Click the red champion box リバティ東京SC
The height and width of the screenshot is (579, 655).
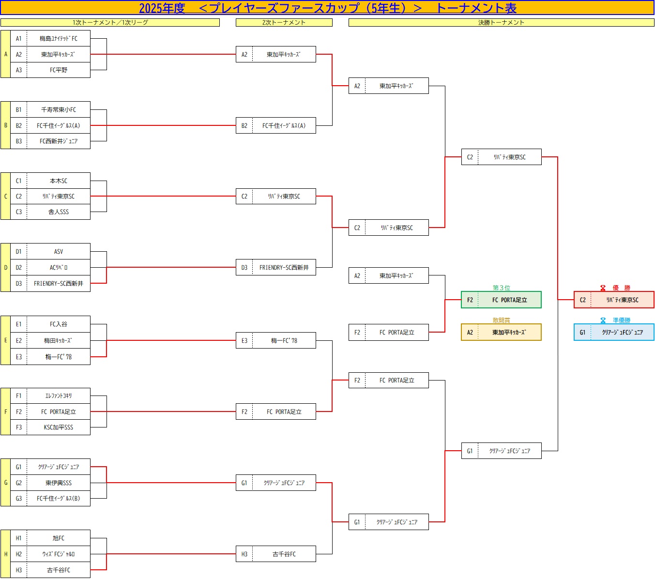[614, 300]
